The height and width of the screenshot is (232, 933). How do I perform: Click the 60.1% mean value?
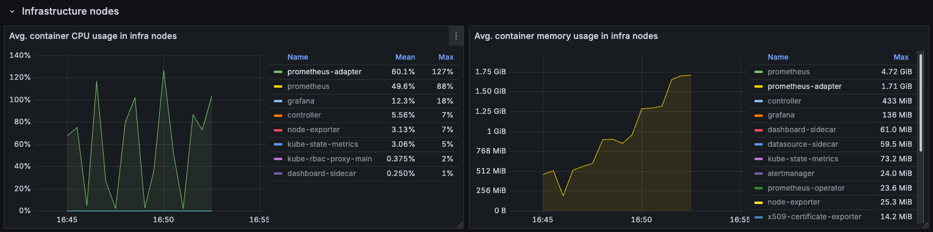click(x=403, y=72)
